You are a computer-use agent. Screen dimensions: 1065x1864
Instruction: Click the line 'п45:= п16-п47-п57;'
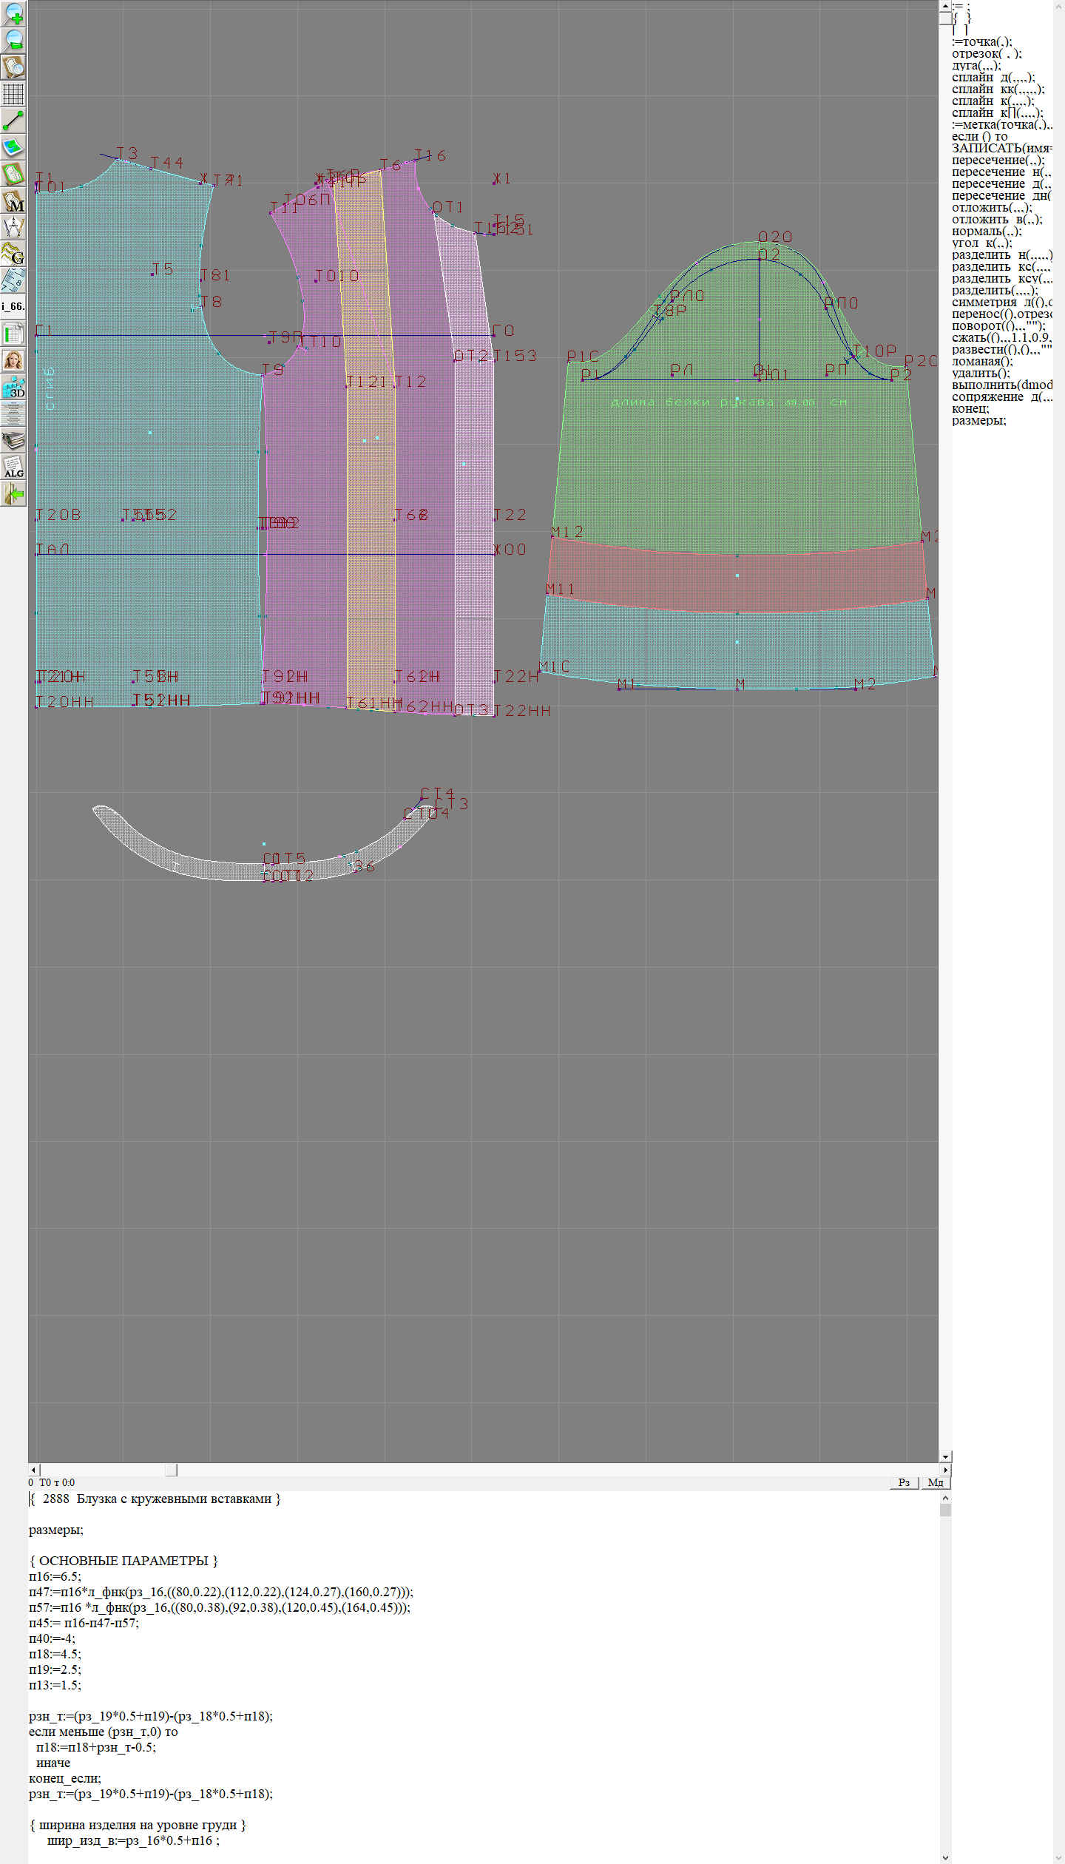(84, 1622)
